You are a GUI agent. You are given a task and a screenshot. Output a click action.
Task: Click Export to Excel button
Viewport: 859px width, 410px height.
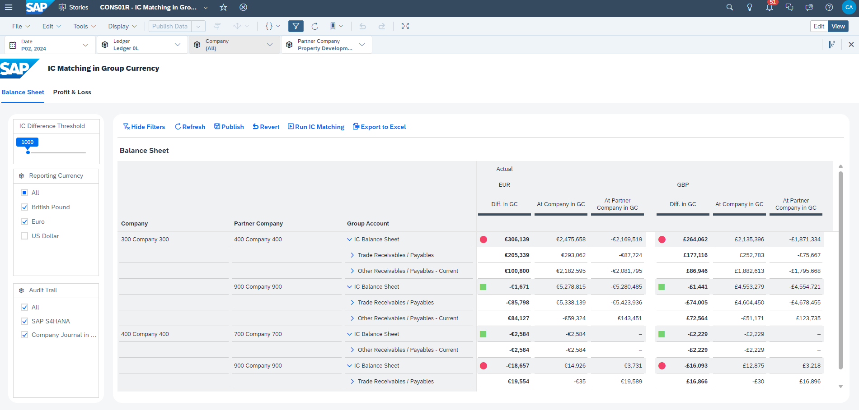click(x=380, y=127)
